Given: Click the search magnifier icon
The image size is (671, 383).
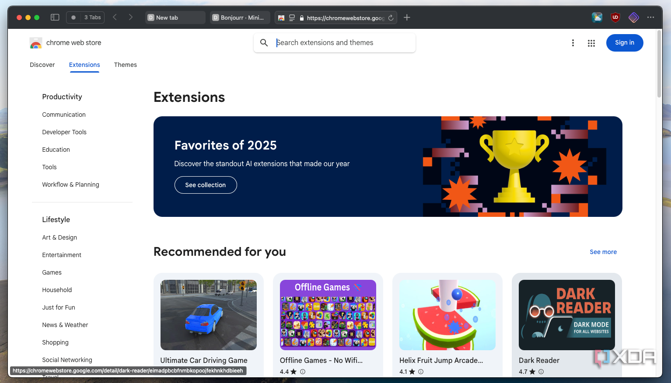Looking at the screenshot, I should click(264, 43).
